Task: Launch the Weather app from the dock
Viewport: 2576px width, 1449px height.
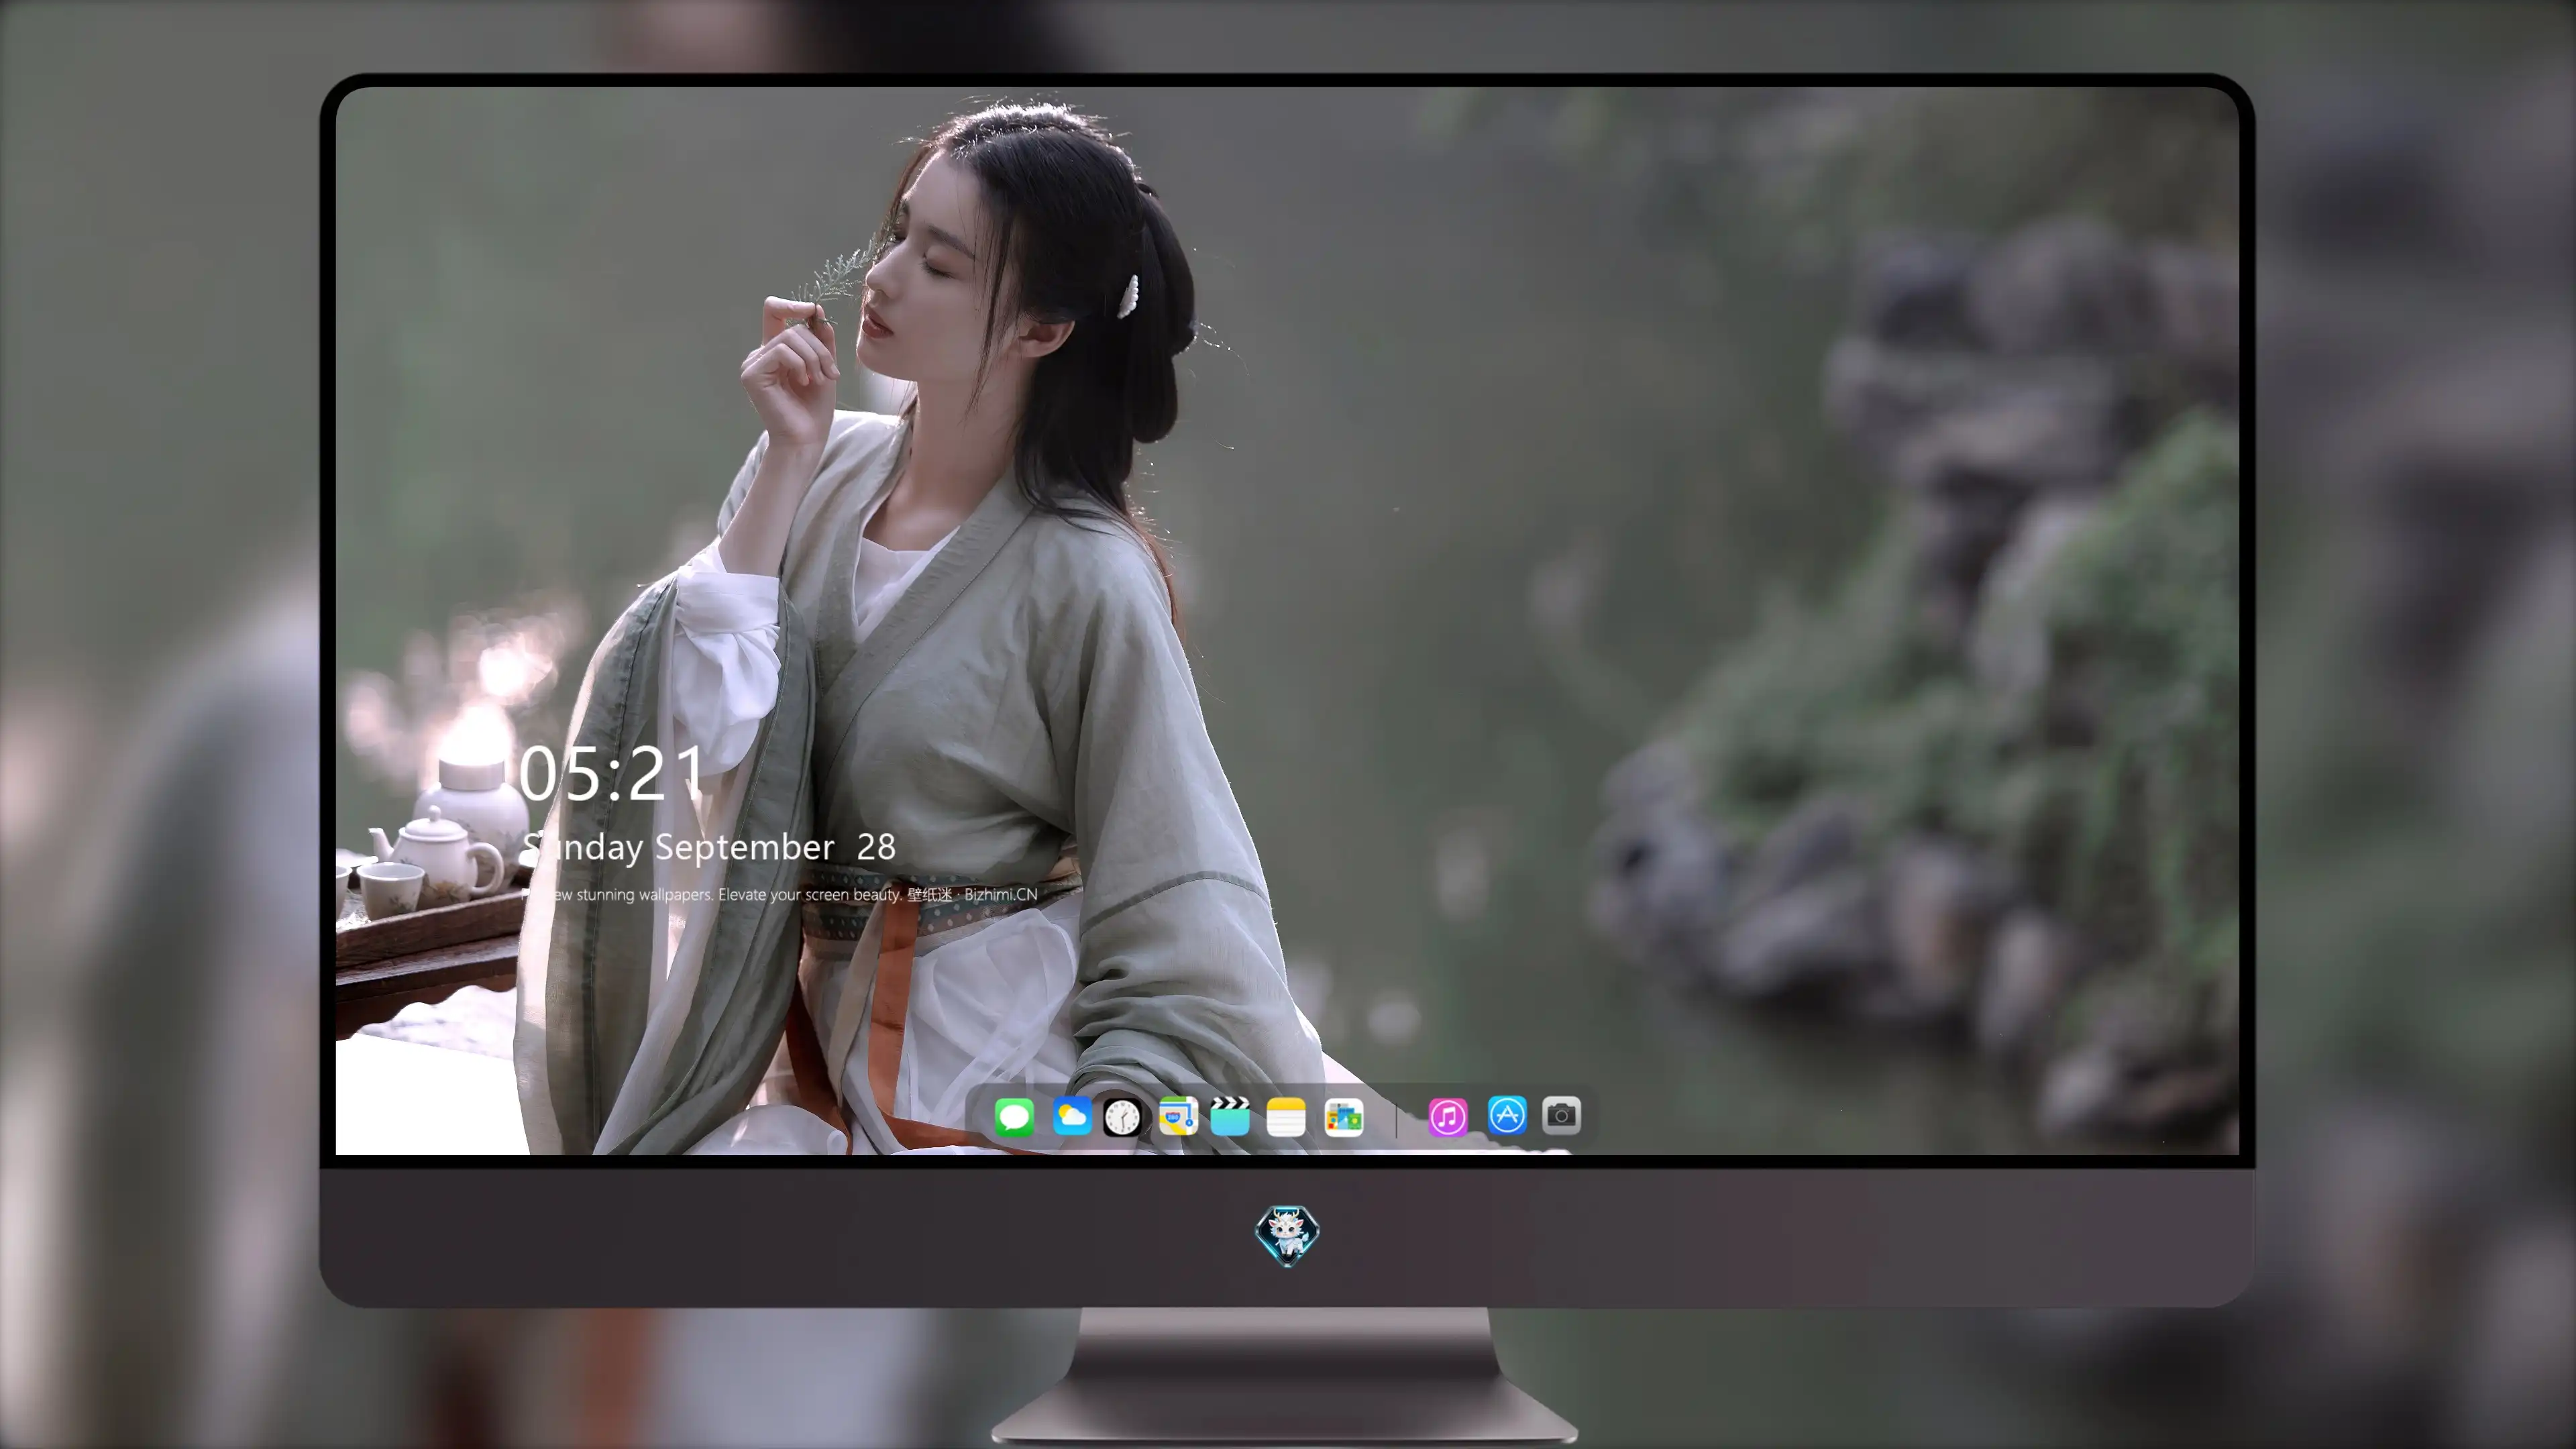Action: [1072, 1116]
